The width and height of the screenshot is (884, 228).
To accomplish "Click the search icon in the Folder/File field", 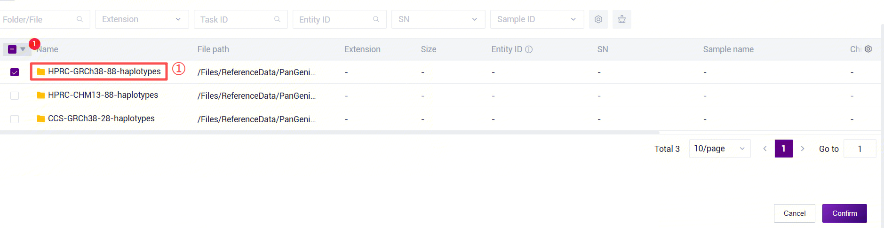I will pos(80,19).
